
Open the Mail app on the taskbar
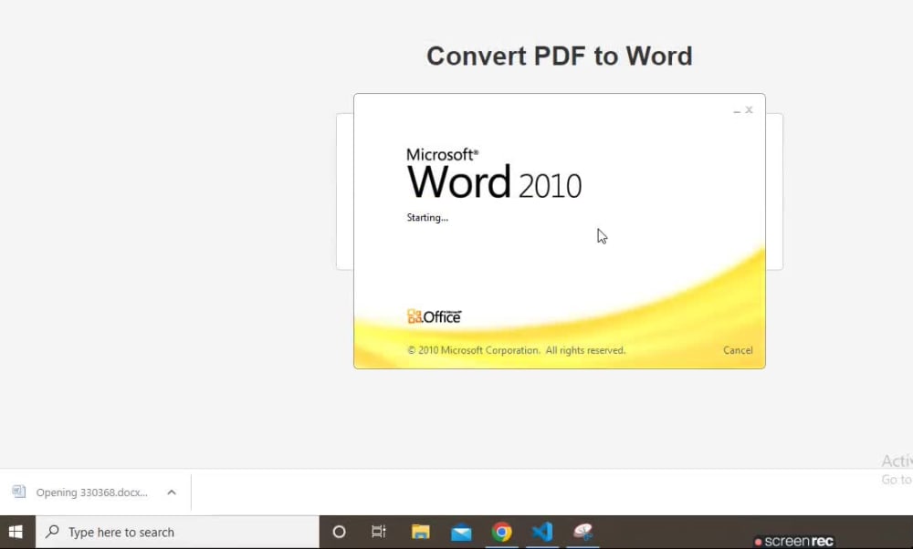click(461, 532)
